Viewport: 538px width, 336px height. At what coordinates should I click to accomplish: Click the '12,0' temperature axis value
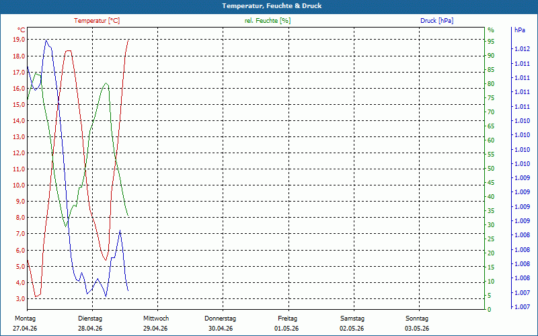(x=19, y=153)
